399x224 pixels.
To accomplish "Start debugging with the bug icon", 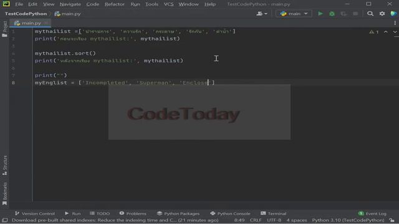I will [x=332, y=14].
